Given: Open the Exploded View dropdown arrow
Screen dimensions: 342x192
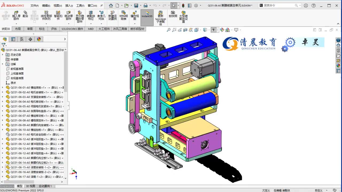Looking at the screenshot, I should tap(135, 23).
